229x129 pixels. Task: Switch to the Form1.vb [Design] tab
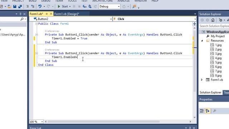(x=67, y=14)
